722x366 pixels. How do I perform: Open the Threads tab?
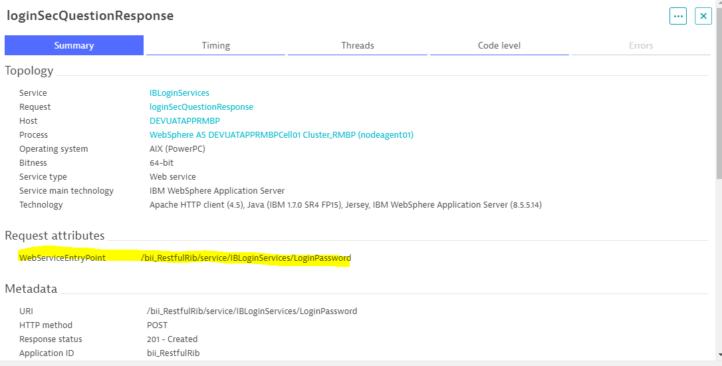point(357,45)
